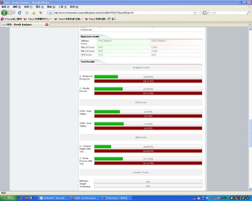Click the page scrollbar down arrow
Screen dimensions: 252x201
coord(250,189)
